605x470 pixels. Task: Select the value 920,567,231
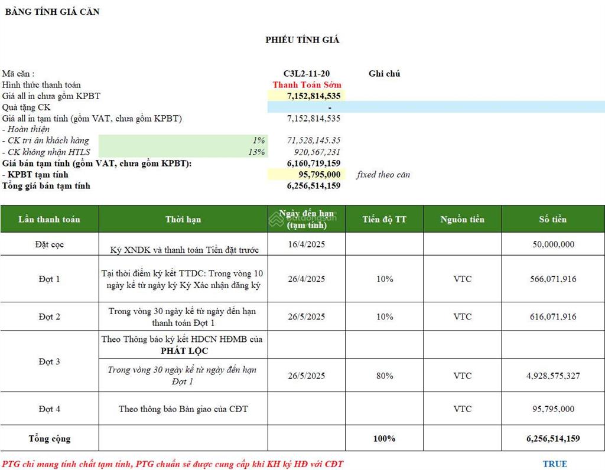tap(317, 152)
